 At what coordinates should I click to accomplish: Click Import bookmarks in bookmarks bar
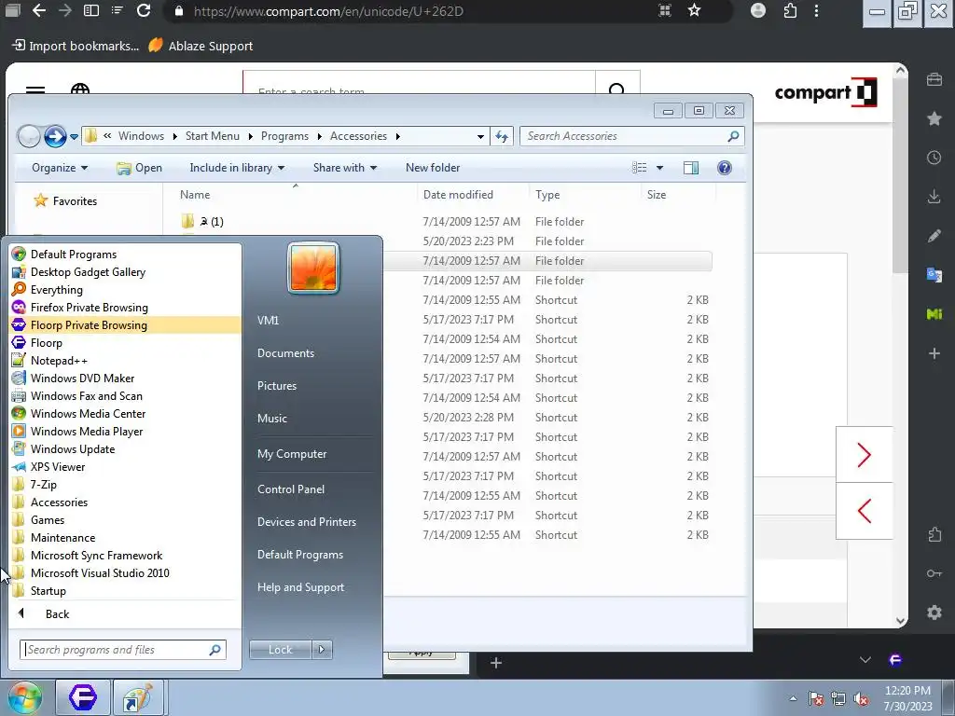point(76,46)
